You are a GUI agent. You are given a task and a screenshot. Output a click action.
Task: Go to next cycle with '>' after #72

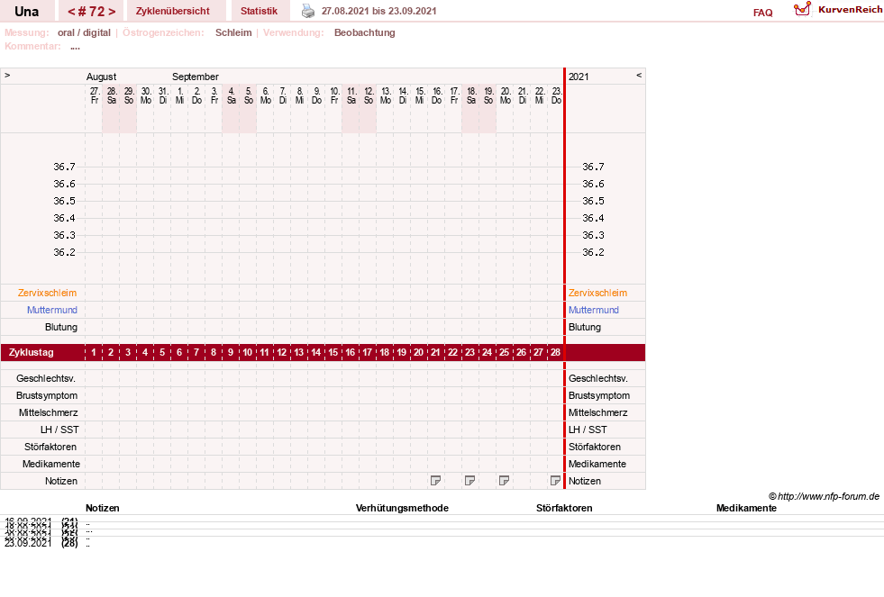[x=112, y=12]
